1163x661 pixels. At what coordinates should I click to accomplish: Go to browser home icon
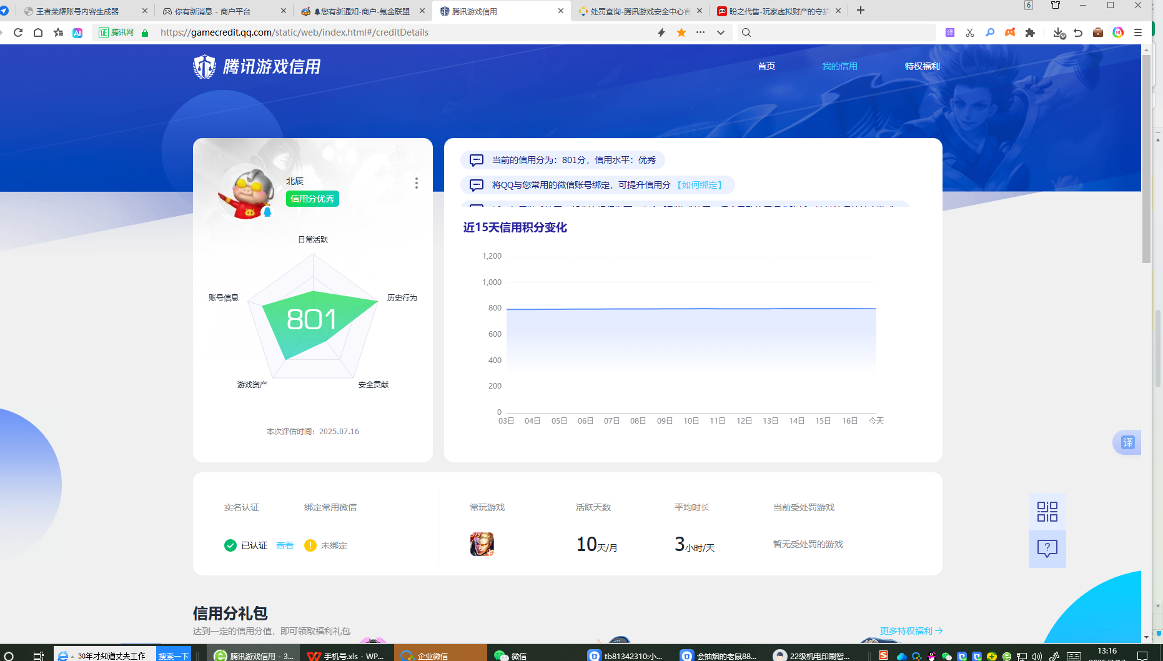pyautogui.click(x=38, y=32)
